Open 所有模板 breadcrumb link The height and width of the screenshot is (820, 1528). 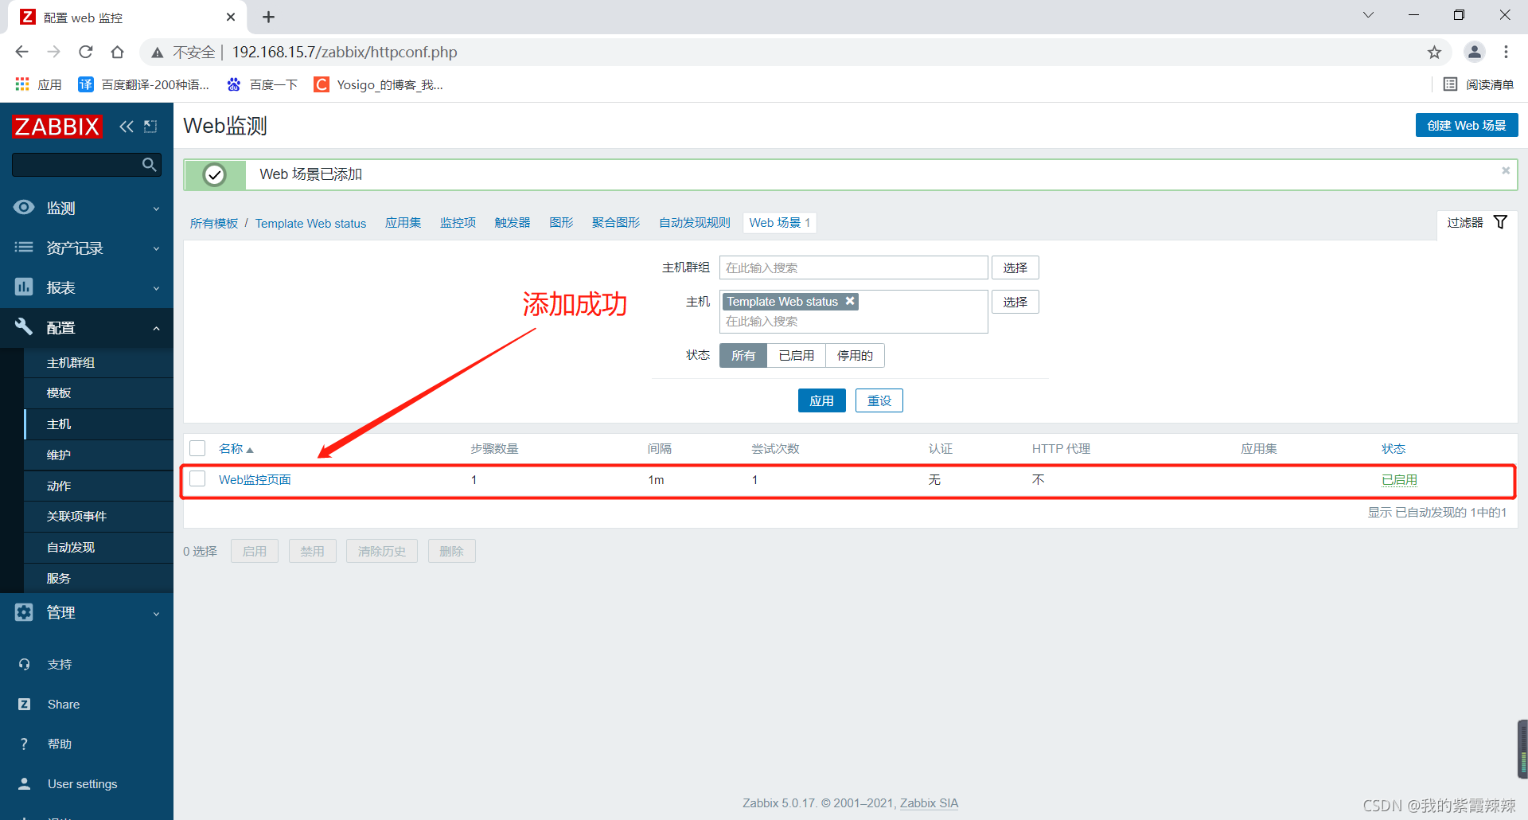tap(213, 224)
